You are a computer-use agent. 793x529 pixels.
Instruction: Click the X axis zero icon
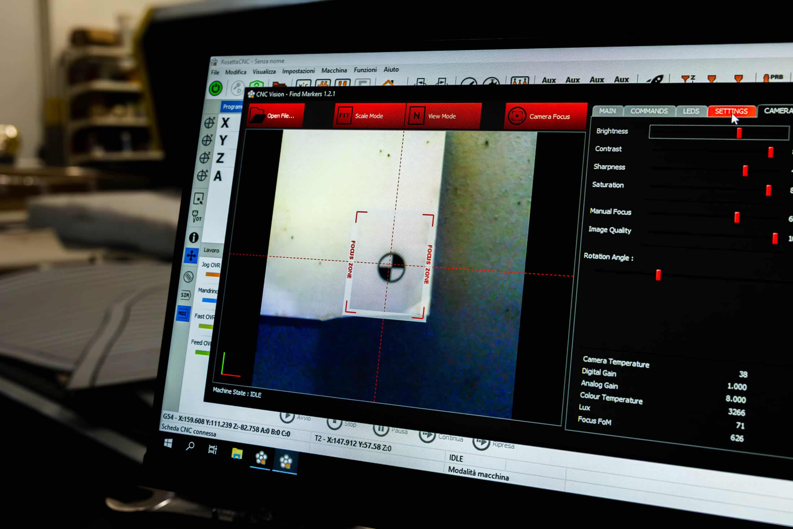(209, 123)
